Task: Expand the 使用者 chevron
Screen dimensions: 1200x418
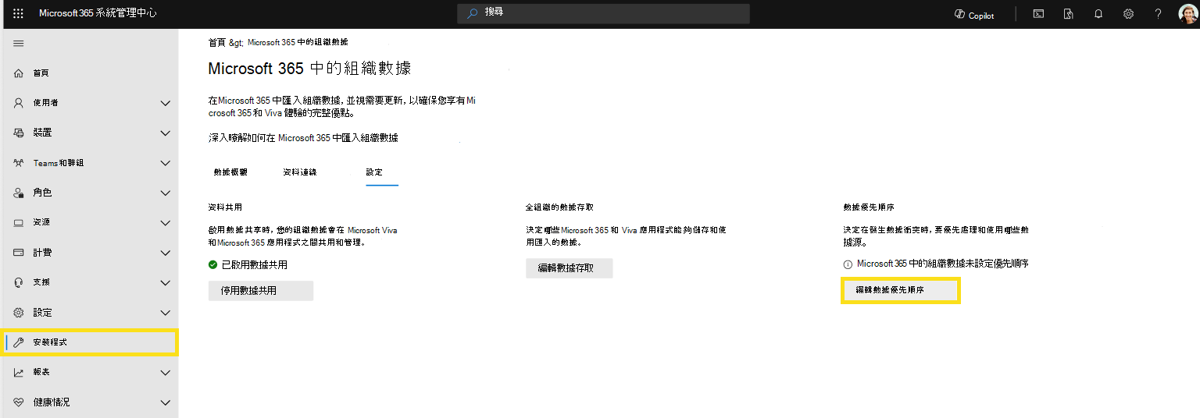Action: click(x=165, y=103)
